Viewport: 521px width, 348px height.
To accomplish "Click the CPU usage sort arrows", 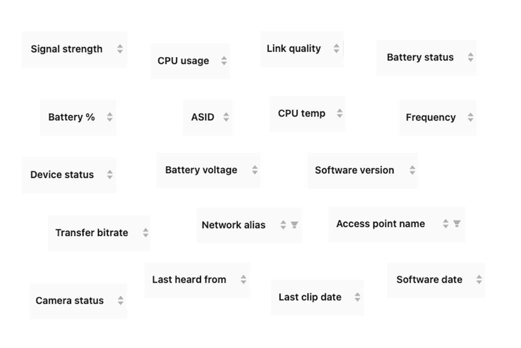I will pyautogui.click(x=223, y=61).
